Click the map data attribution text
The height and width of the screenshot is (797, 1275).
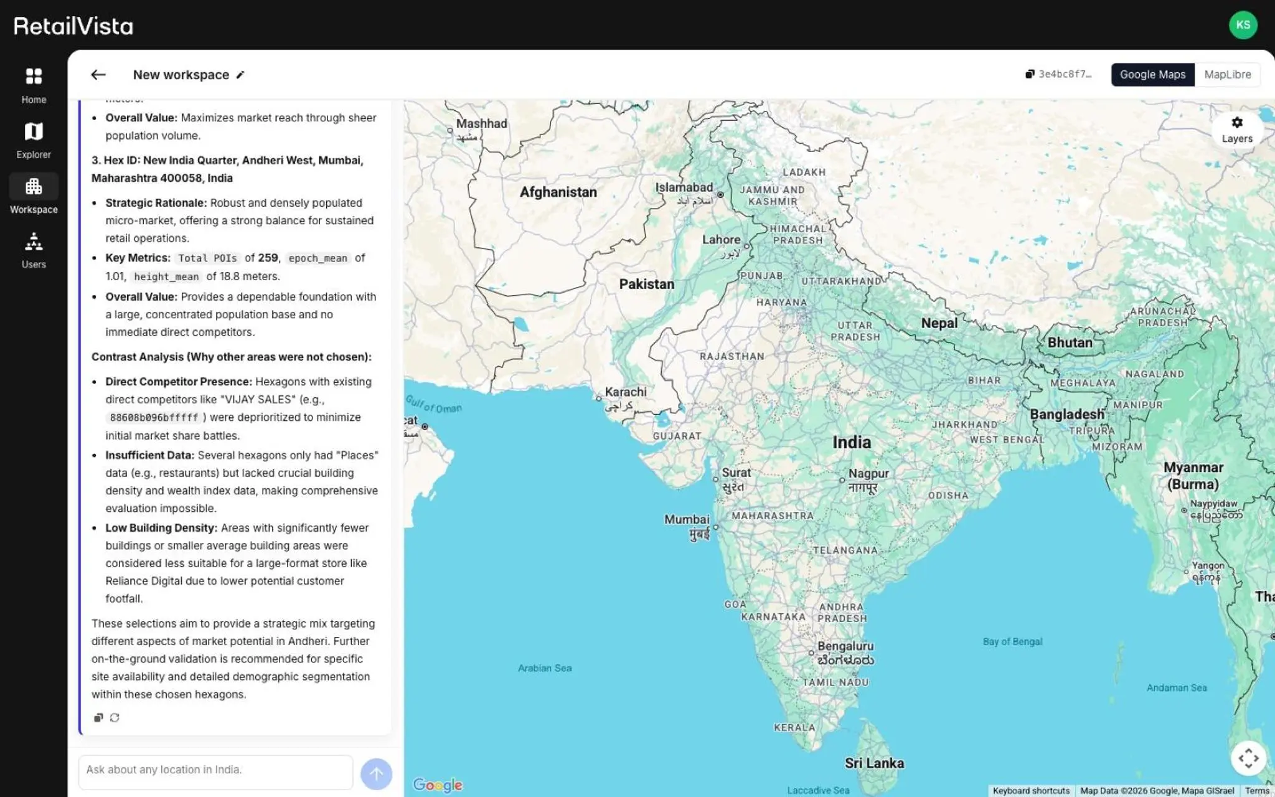pyautogui.click(x=1157, y=791)
